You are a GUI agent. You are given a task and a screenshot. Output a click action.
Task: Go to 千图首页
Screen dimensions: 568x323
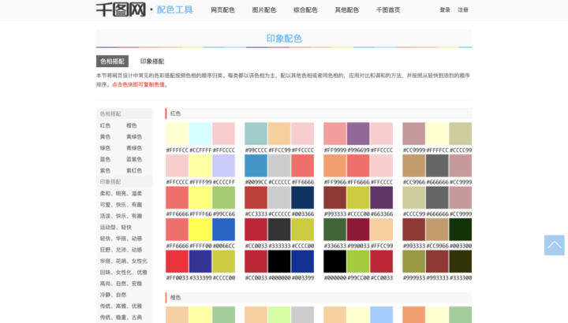tap(388, 10)
